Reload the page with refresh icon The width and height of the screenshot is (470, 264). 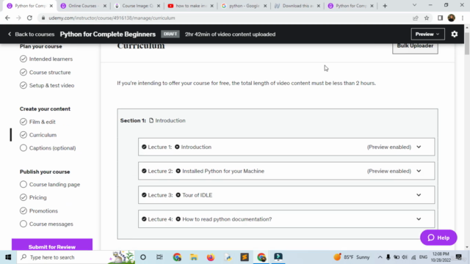click(29, 18)
